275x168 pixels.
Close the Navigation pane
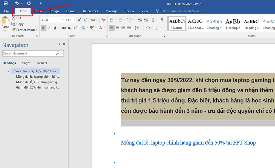click(64, 44)
